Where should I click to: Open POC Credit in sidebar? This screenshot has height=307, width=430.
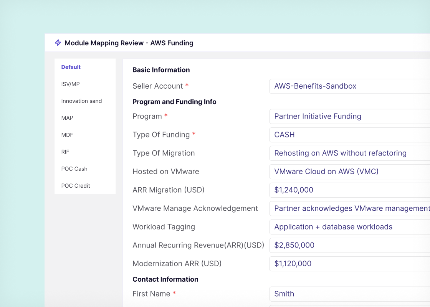(x=76, y=186)
